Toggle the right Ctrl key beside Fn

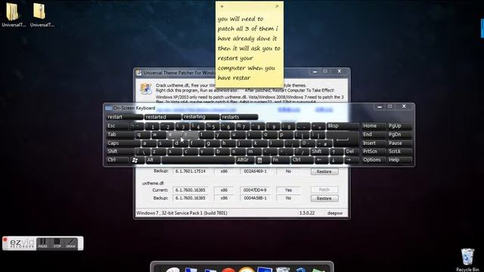(302, 160)
